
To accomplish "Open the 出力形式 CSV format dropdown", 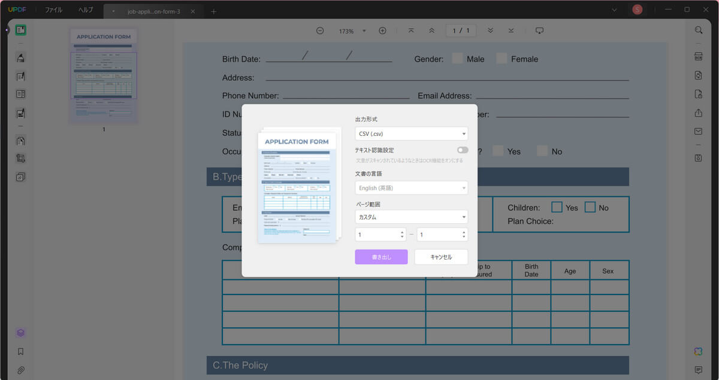I will (x=411, y=134).
